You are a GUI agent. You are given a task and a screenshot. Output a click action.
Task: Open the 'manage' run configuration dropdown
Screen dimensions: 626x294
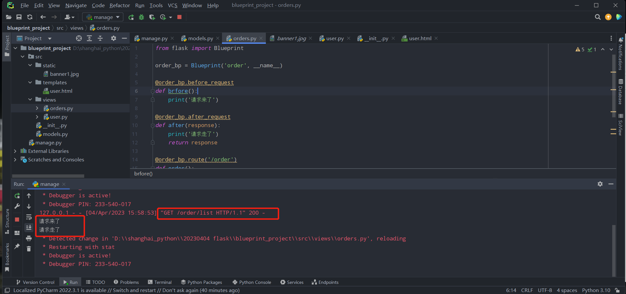click(103, 17)
